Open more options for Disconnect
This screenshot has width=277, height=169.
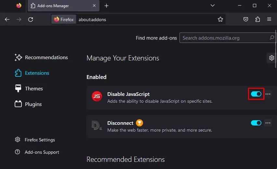(x=268, y=123)
